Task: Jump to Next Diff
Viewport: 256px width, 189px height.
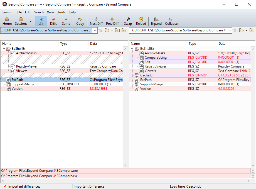Action: (x=96, y=21)
